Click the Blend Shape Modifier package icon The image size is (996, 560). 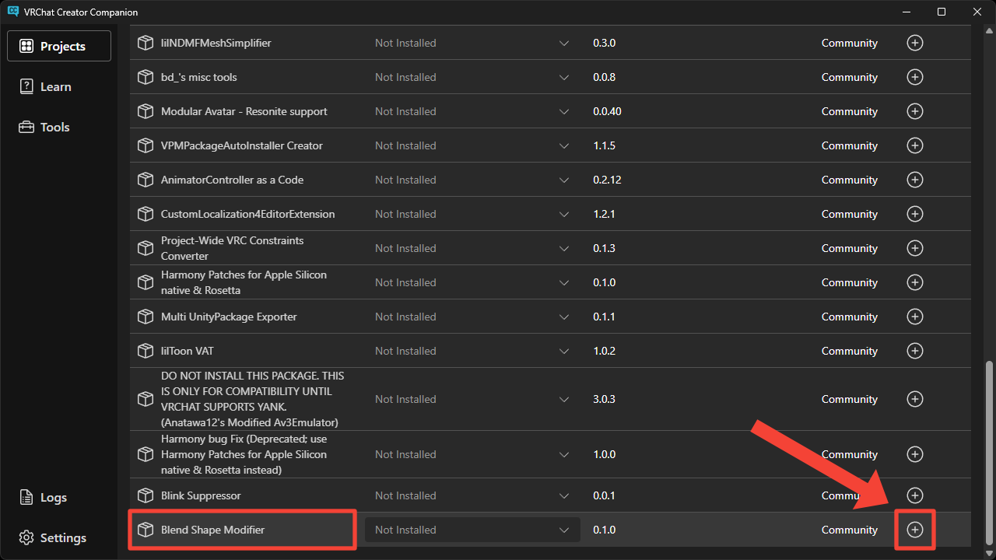tap(146, 530)
